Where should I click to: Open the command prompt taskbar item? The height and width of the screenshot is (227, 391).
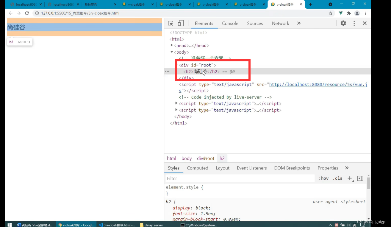[x=199, y=225]
